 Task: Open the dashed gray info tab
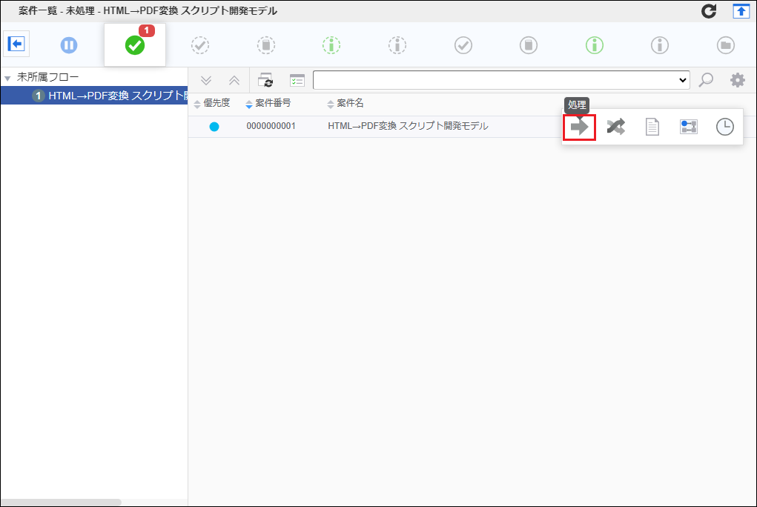pyautogui.click(x=397, y=45)
